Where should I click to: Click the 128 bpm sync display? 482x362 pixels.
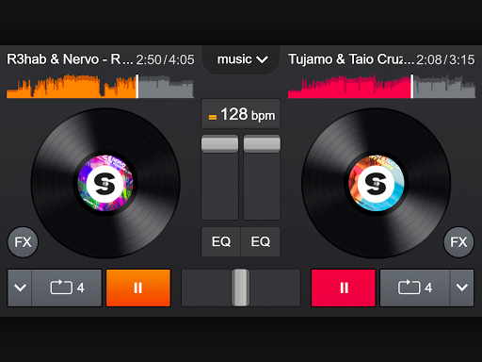pyautogui.click(x=241, y=114)
